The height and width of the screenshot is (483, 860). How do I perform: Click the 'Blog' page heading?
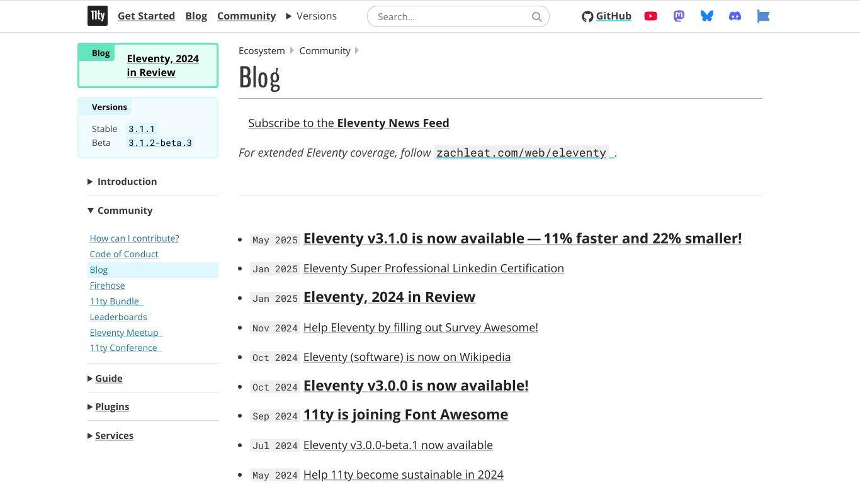259,77
